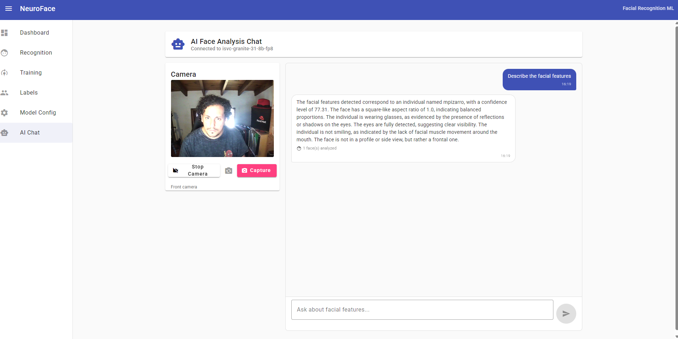Click the robot icon in the chat header

point(178,44)
